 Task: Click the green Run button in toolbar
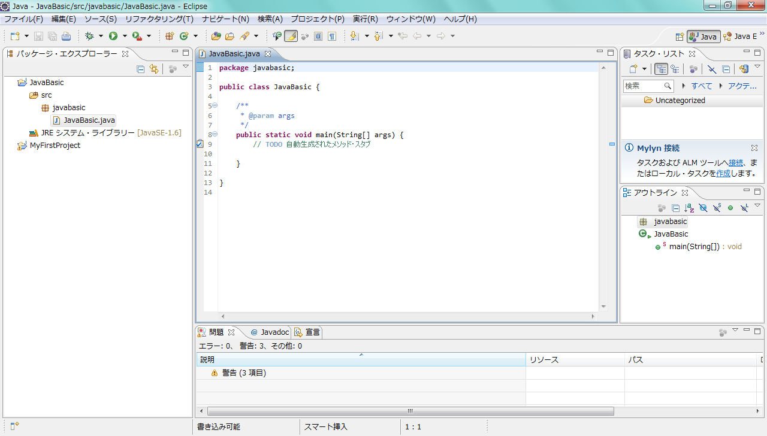(113, 37)
